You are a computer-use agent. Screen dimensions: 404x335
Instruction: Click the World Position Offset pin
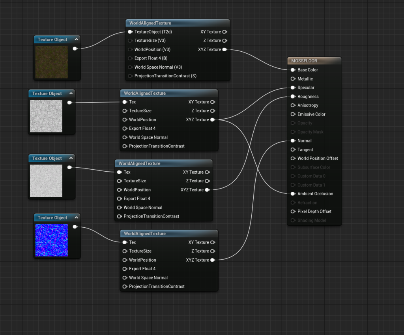(293, 159)
